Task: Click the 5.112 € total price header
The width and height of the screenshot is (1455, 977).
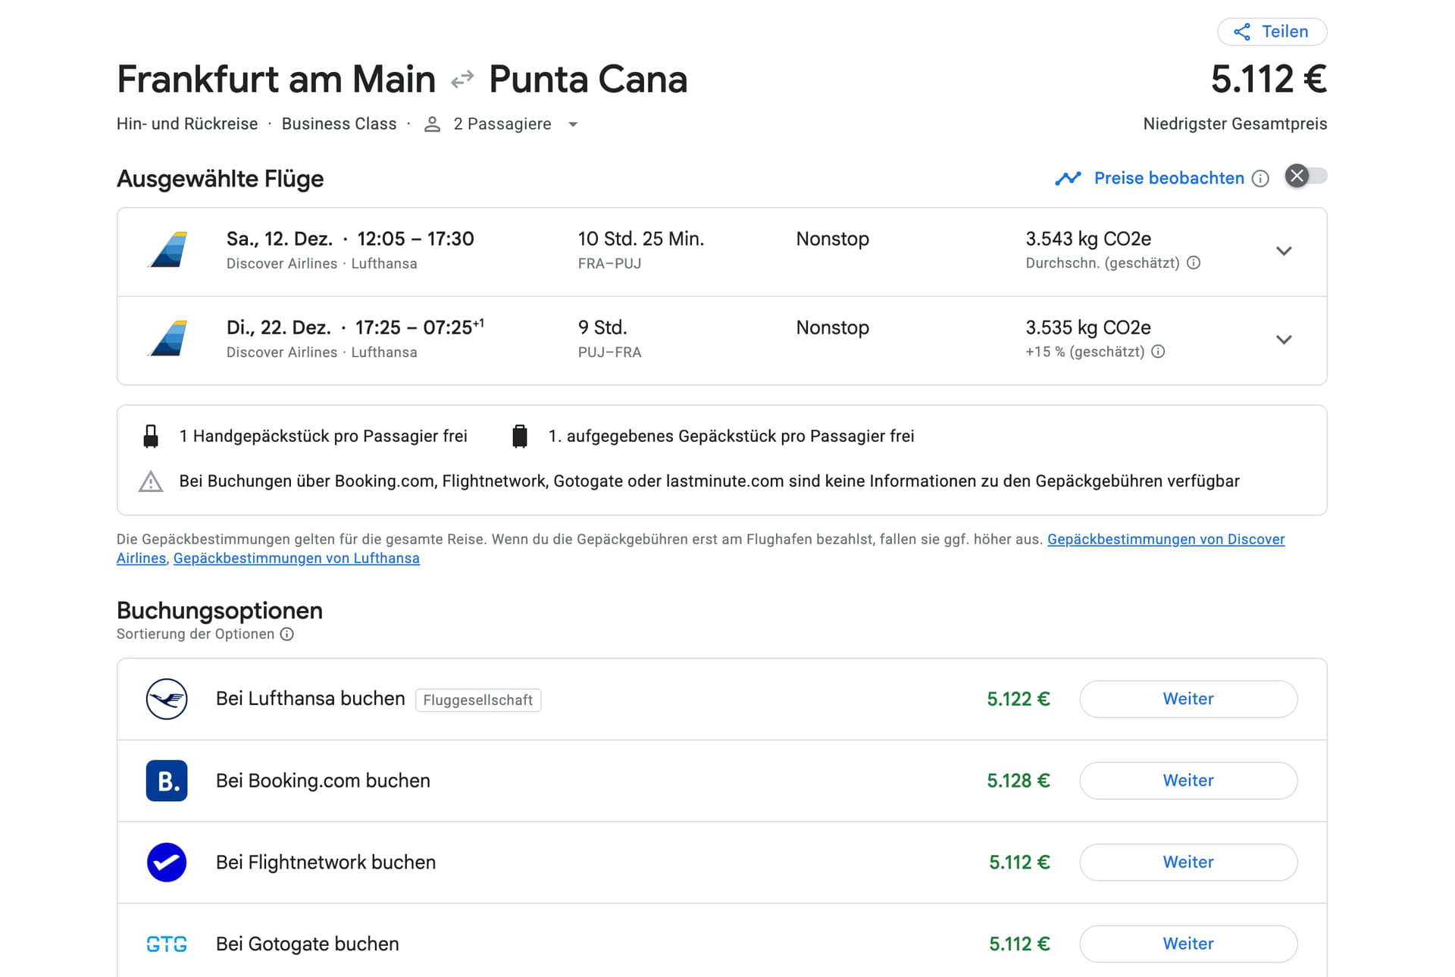Action: 1269,80
